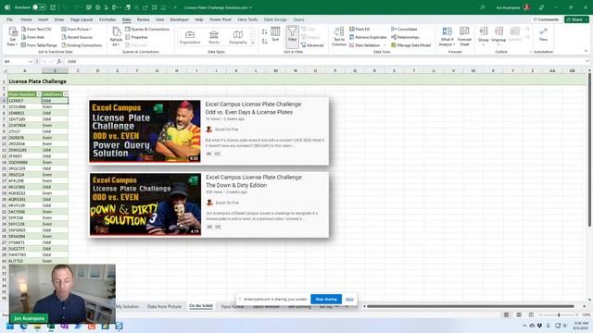Screen dimensions: 593x333
Task: Click the horizontal scrollbar
Action: (x=470, y=306)
